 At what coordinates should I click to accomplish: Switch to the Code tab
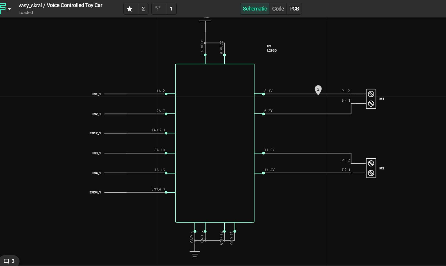pyautogui.click(x=278, y=9)
